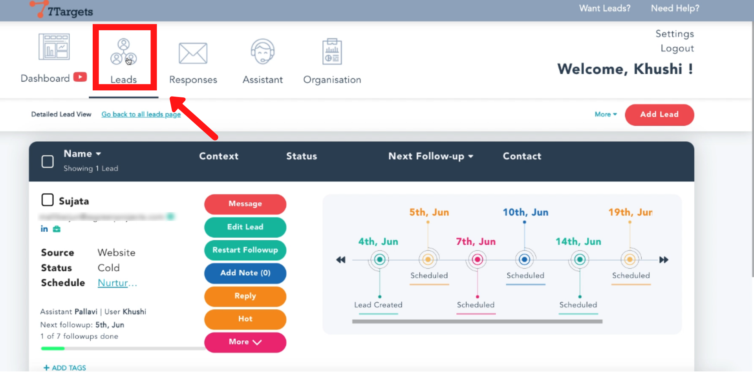754x373 pixels.
Task: Expand the pink More actions button
Action: pyautogui.click(x=245, y=342)
